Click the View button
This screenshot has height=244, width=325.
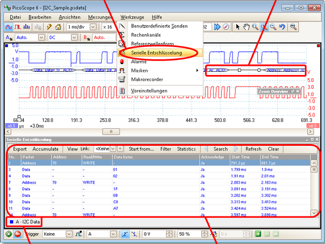coord(72,149)
